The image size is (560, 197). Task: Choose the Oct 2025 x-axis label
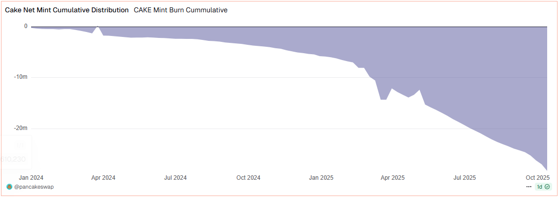pos(537,177)
